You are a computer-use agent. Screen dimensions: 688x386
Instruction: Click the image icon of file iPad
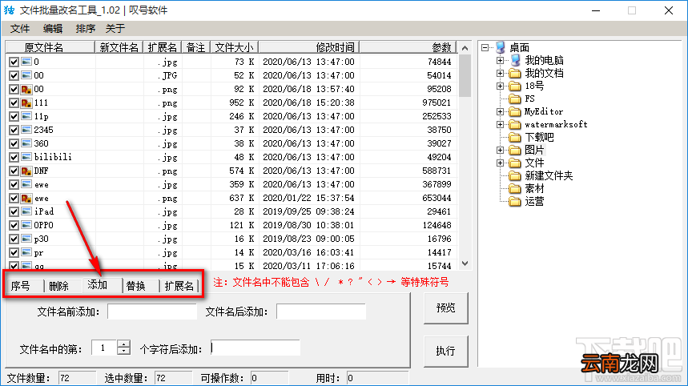point(26,211)
